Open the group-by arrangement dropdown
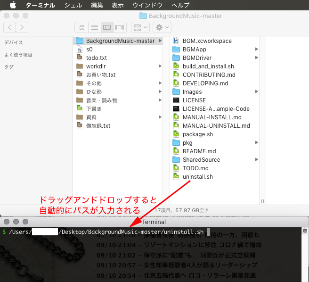 [140, 27]
